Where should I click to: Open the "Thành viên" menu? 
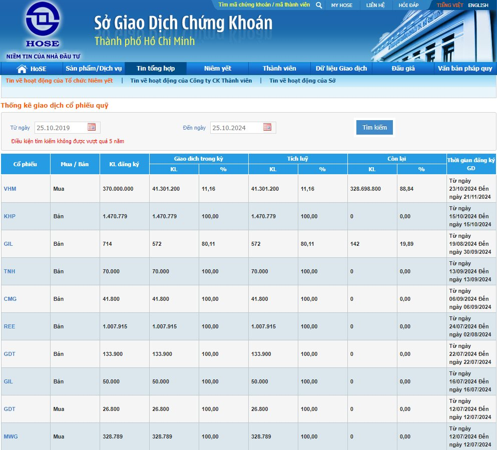pyautogui.click(x=280, y=68)
